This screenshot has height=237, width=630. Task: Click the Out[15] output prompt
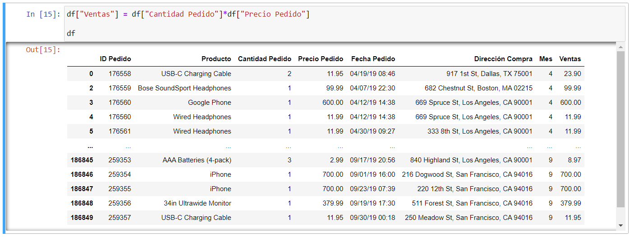pos(43,50)
